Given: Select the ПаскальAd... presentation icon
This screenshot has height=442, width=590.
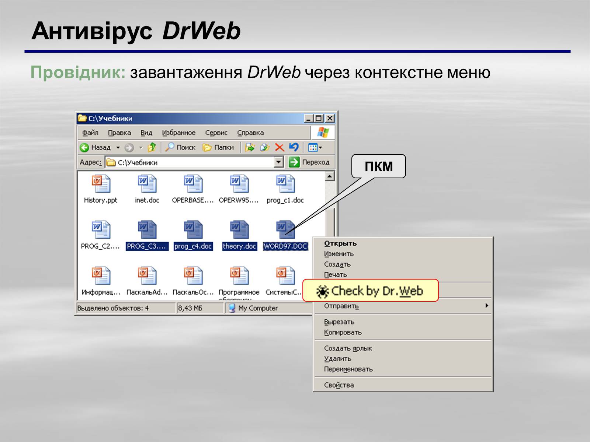Looking at the screenshot, I should click(x=147, y=276).
